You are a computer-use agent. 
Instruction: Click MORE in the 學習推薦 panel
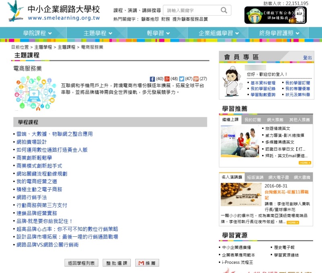[305, 163]
